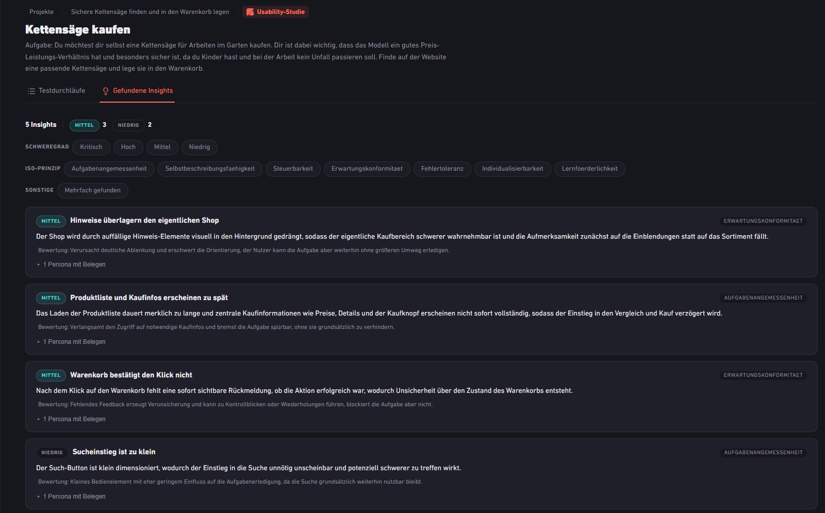Click the MITTEL count badge in summary
Image resolution: width=825 pixels, height=513 pixels.
click(85, 125)
